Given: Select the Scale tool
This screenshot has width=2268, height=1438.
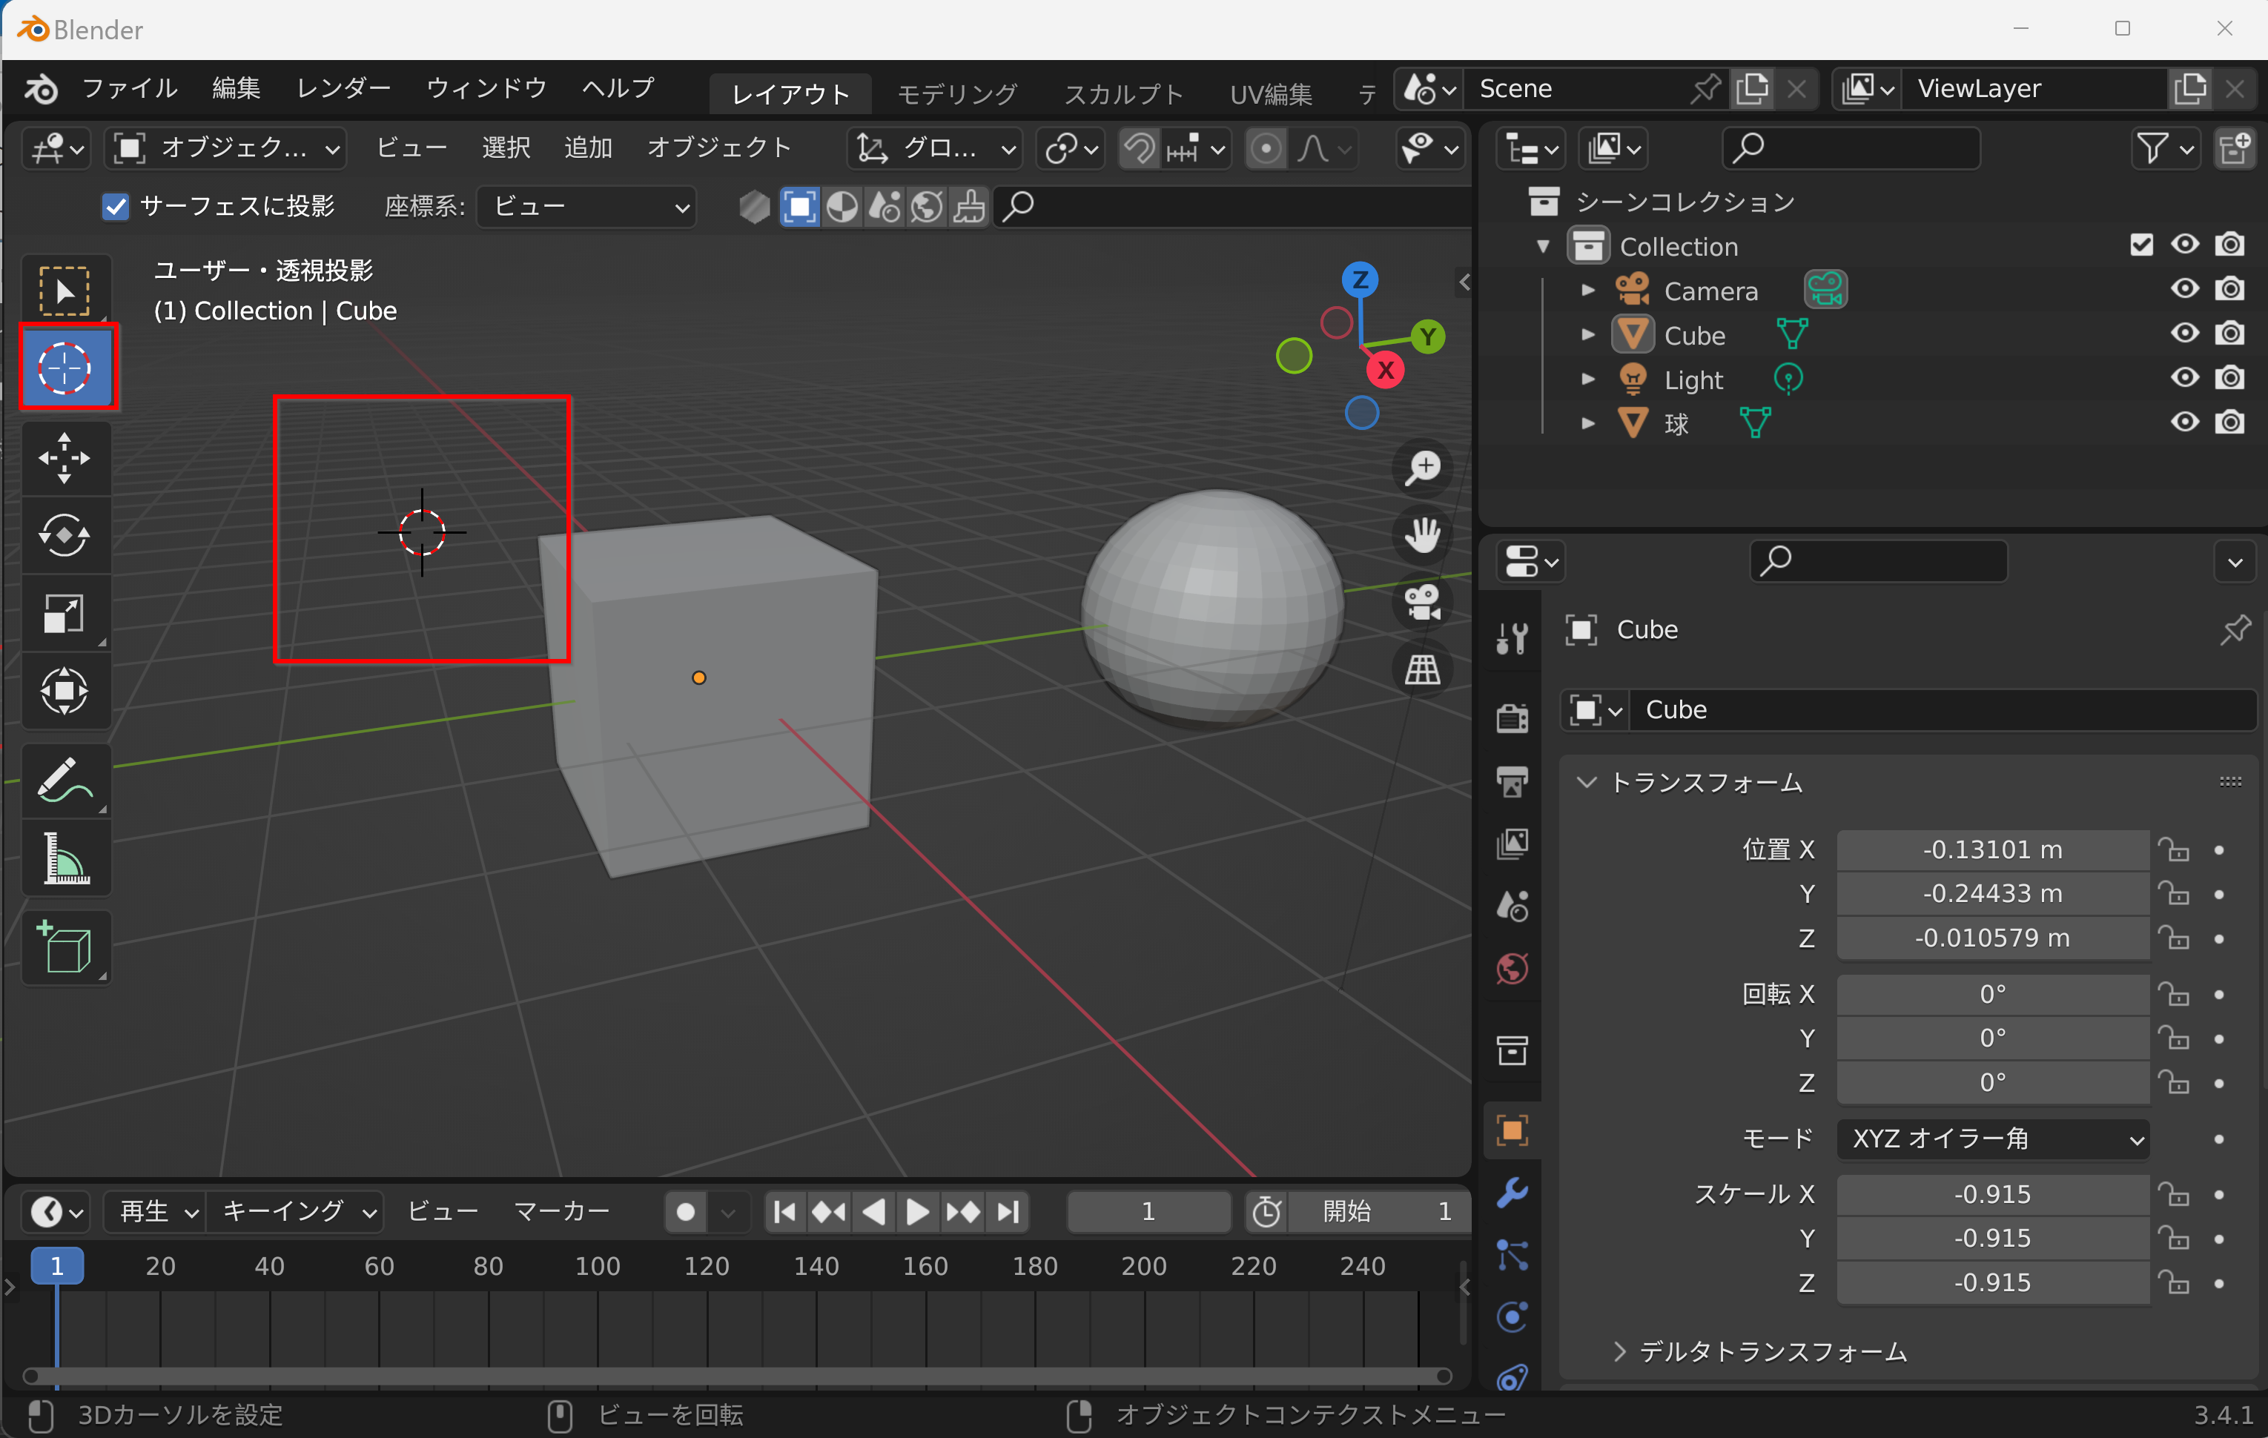Looking at the screenshot, I should [x=64, y=614].
